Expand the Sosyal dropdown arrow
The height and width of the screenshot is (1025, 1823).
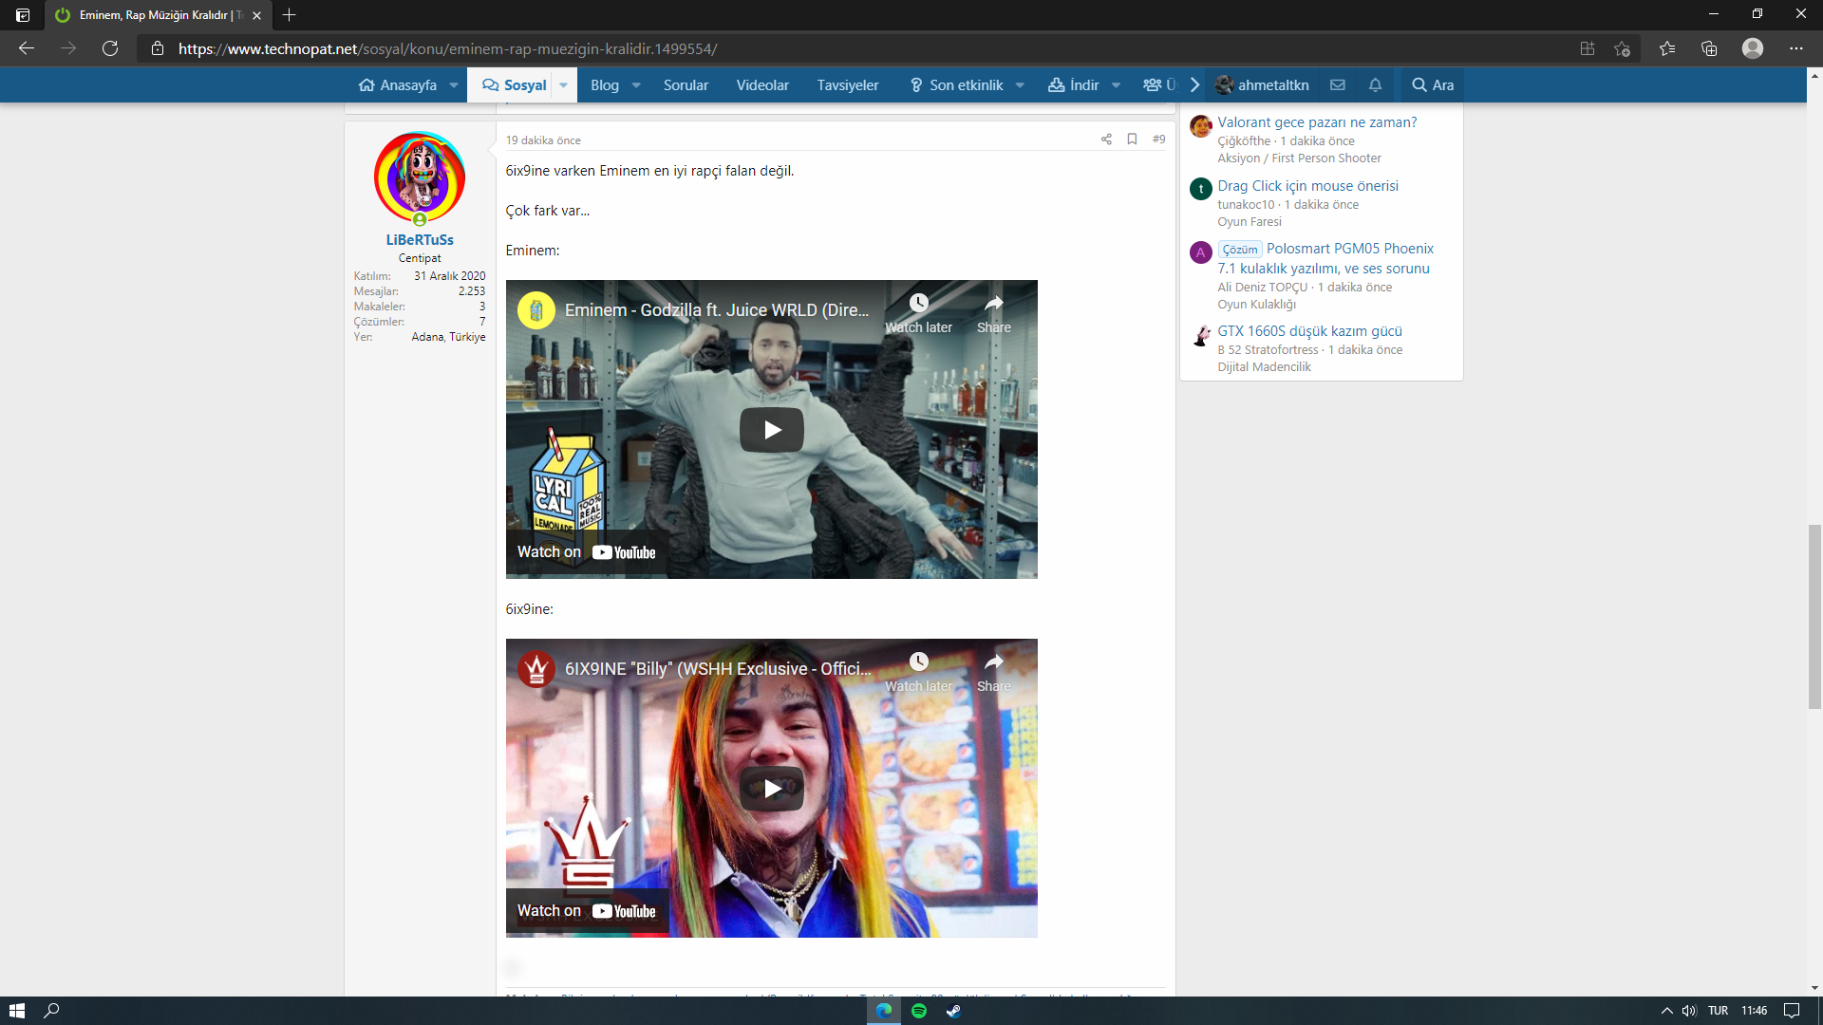click(x=563, y=85)
